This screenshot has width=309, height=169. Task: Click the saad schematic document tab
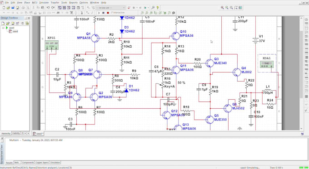point(38,134)
